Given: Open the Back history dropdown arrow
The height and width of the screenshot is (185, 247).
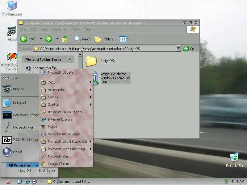Looking at the screenshot, I should 41,39.
